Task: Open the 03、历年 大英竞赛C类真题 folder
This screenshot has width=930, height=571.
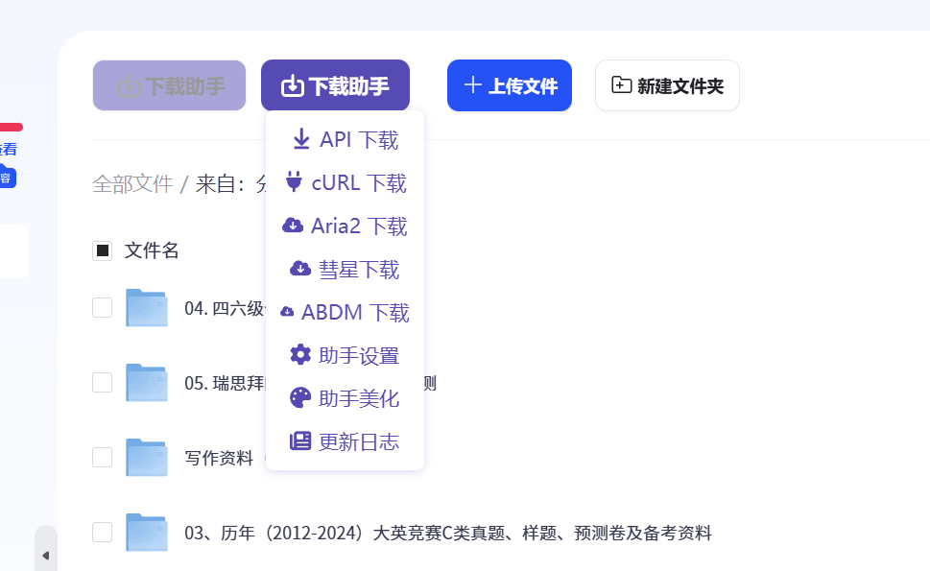Action: [x=447, y=534]
